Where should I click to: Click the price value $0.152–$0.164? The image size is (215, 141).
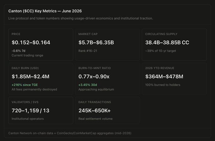tap(31, 42)
